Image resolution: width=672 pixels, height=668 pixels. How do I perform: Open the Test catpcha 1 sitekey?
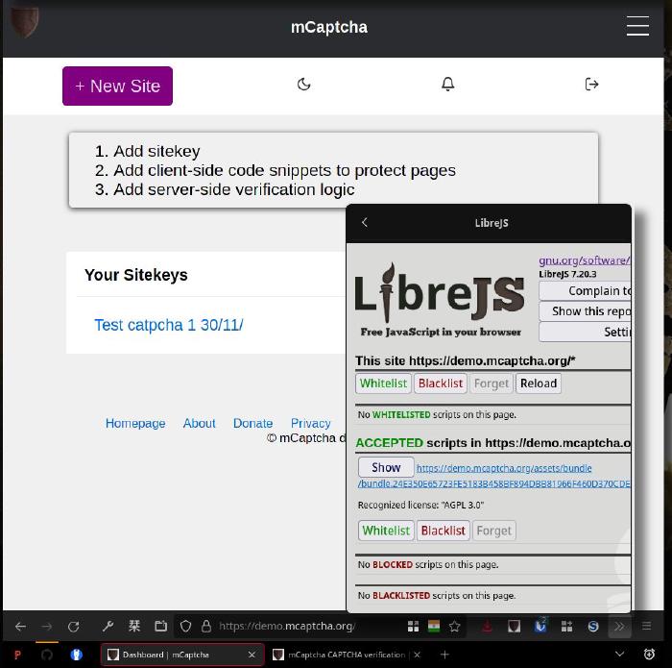click(x=168, y=325)
